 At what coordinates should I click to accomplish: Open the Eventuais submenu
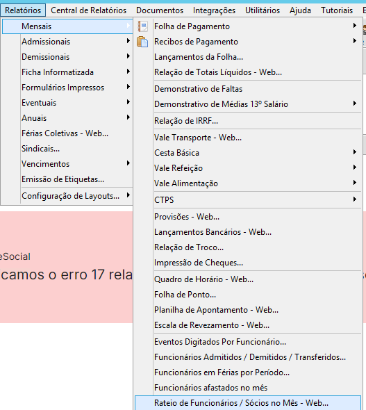click(x=67, y=103)
